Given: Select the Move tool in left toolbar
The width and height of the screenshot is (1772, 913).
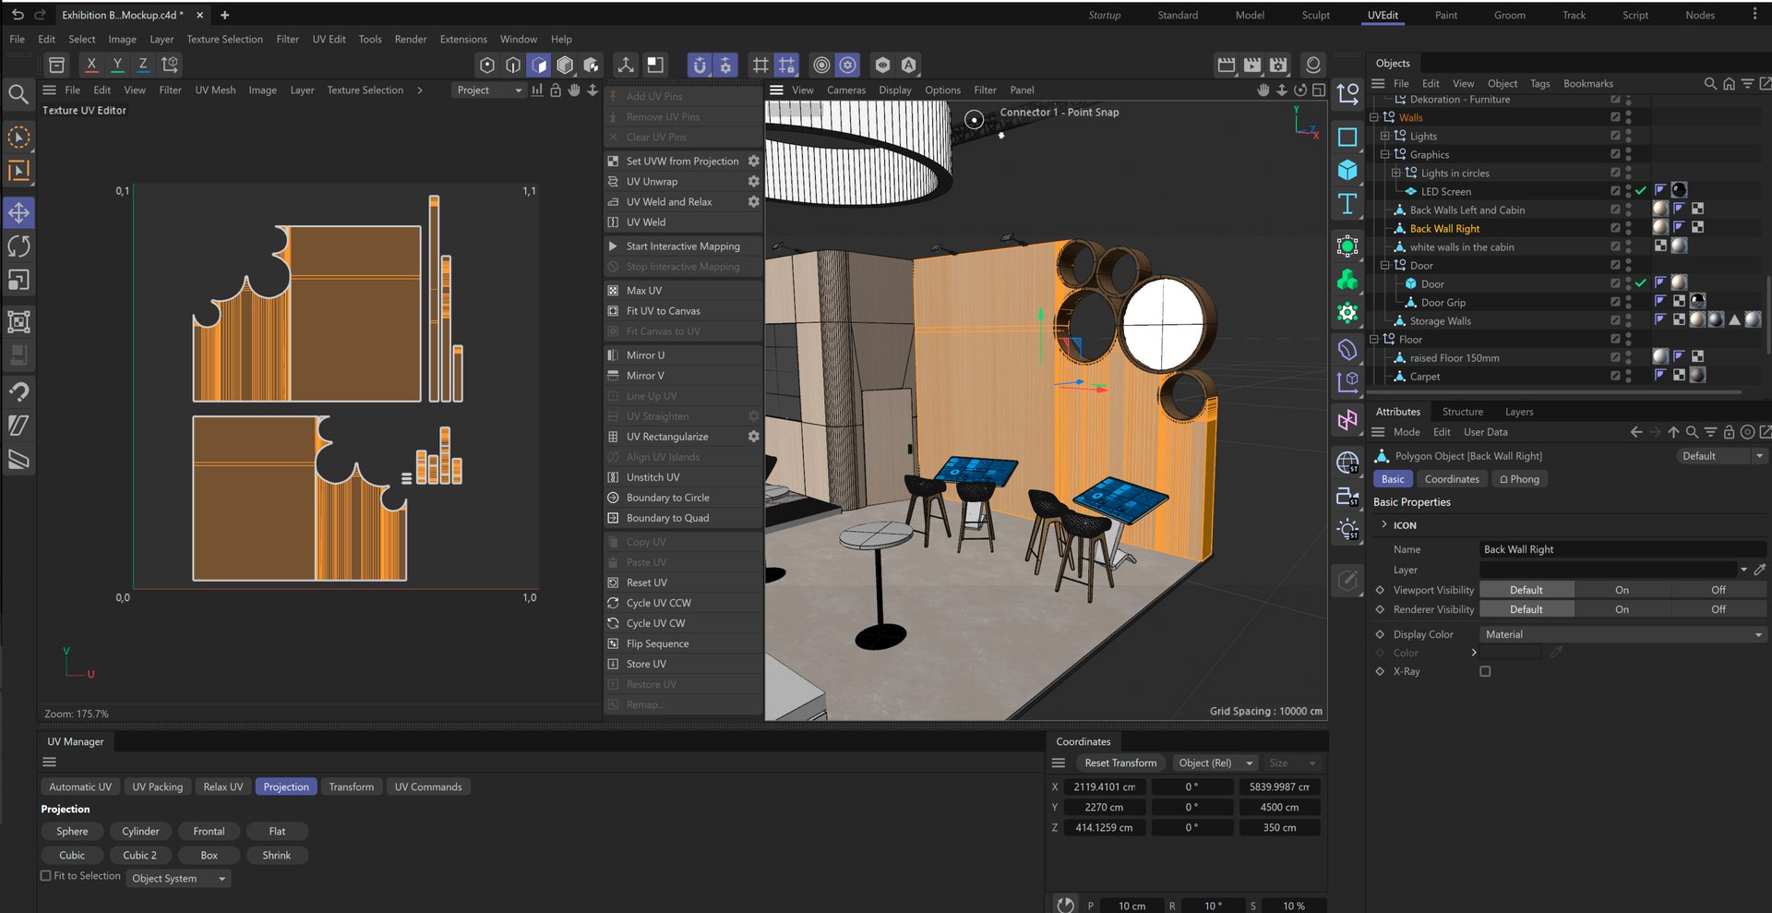Looking at the screenshot, I should pyautogui.click(x=18, y=212).
